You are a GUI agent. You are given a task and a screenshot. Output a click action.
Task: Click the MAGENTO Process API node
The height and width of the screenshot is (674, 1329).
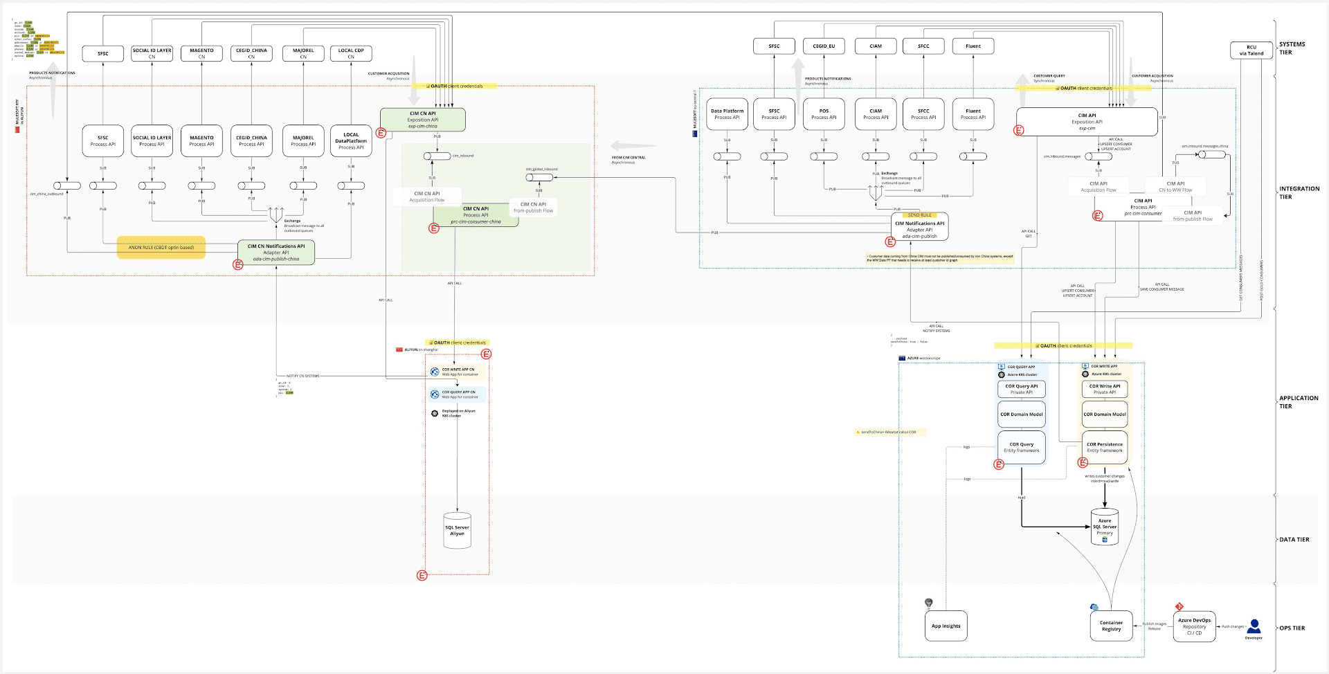click(x=201, y=141)
